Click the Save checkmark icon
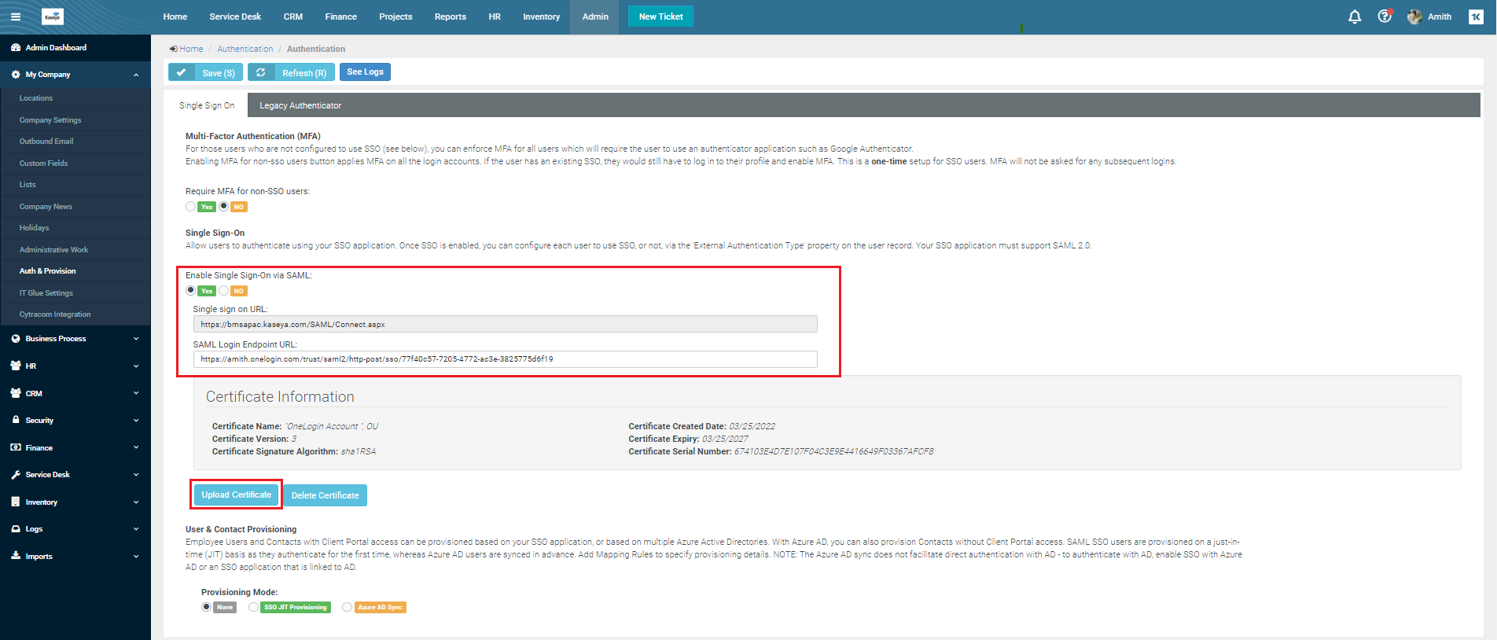This screenshot has height=640, width=1497. pyautogui.click(x=182, y=72)
